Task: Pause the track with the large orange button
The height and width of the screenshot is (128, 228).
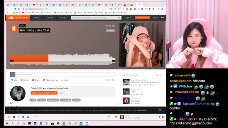Action: (x=14, y=28)
